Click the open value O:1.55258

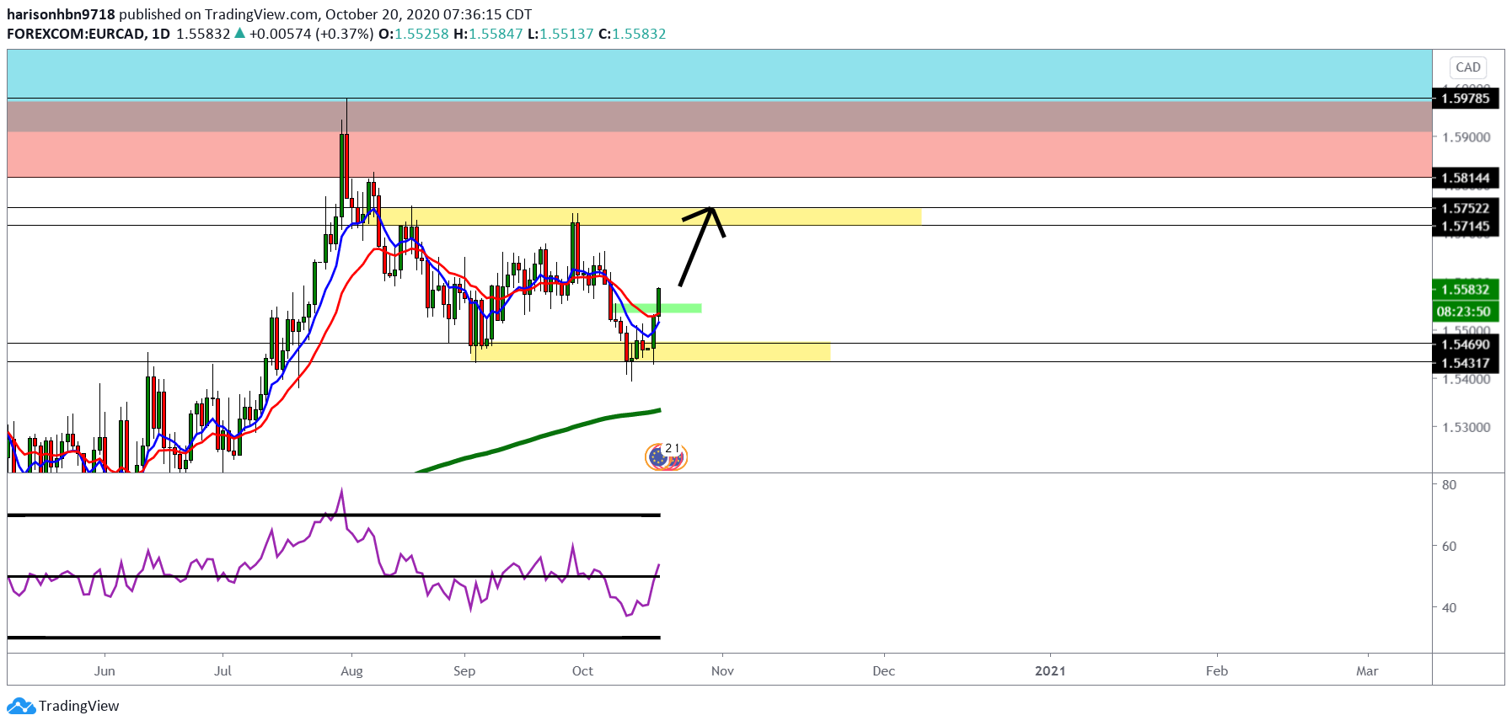[x=413, y=34]
